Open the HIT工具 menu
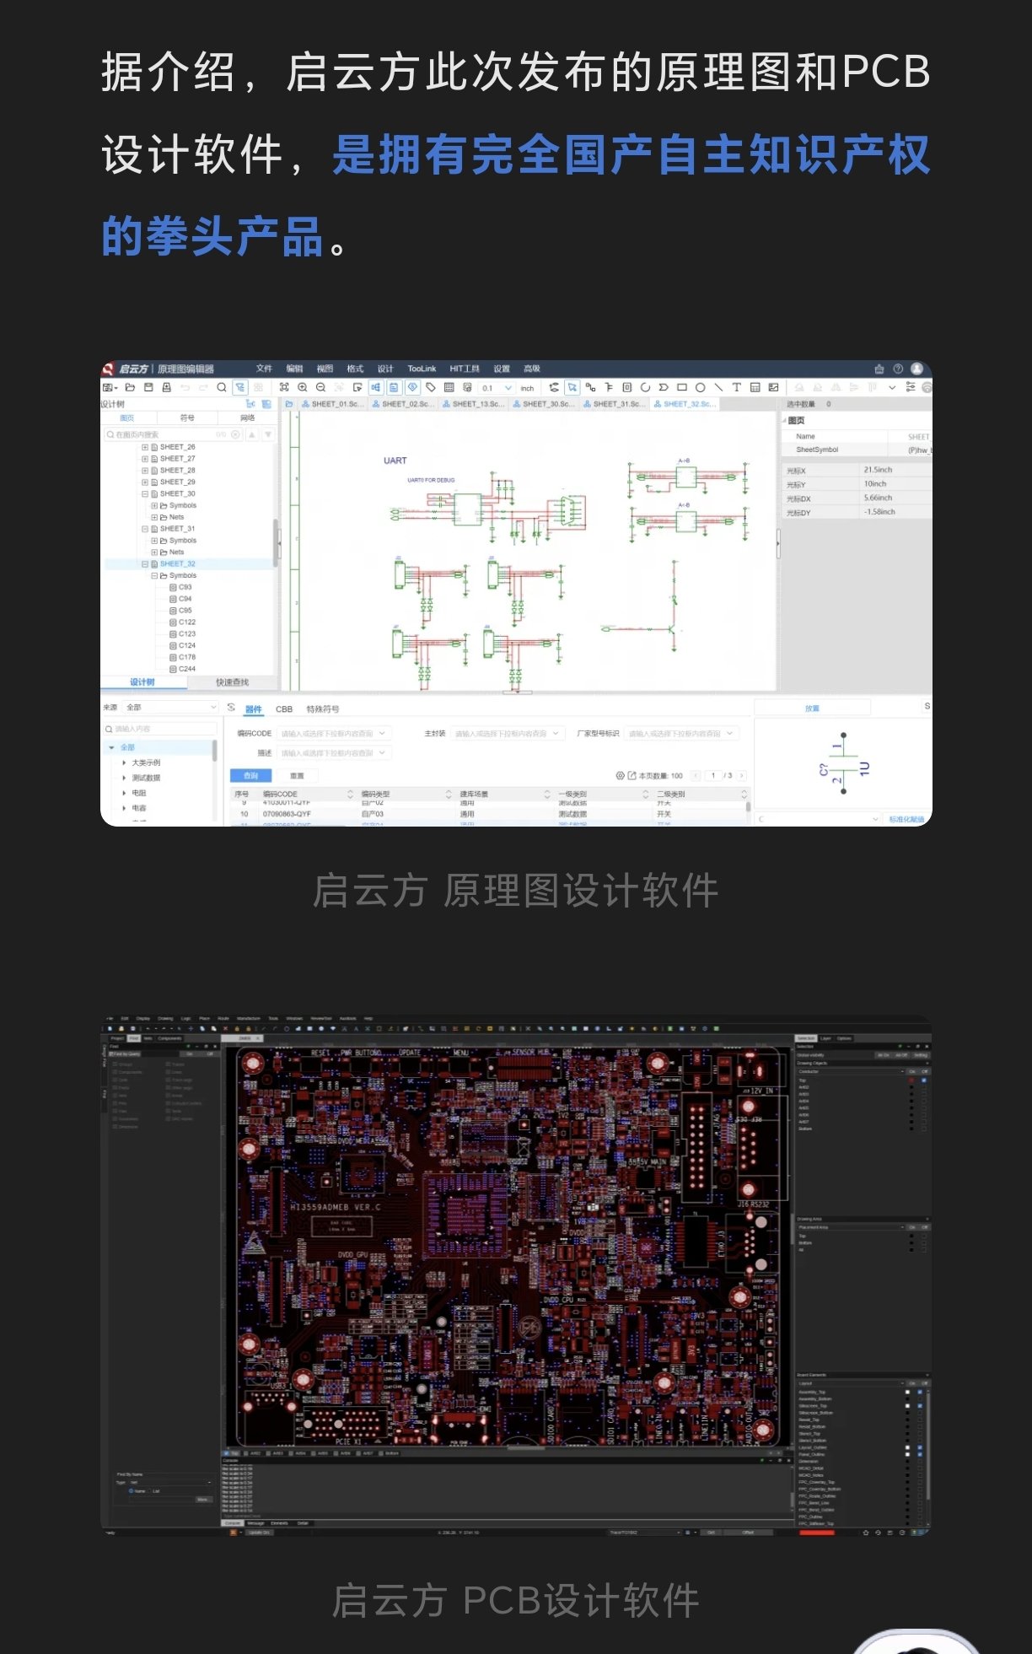The height and width of the screenshot is (1654, 1032). click(x=465, y=369)
